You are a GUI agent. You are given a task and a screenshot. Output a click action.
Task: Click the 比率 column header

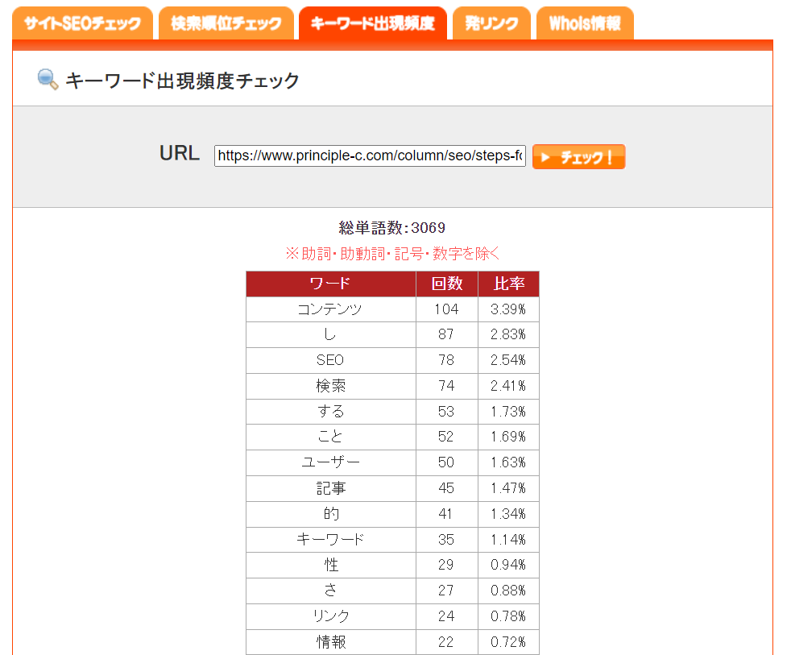pos(508,284)
